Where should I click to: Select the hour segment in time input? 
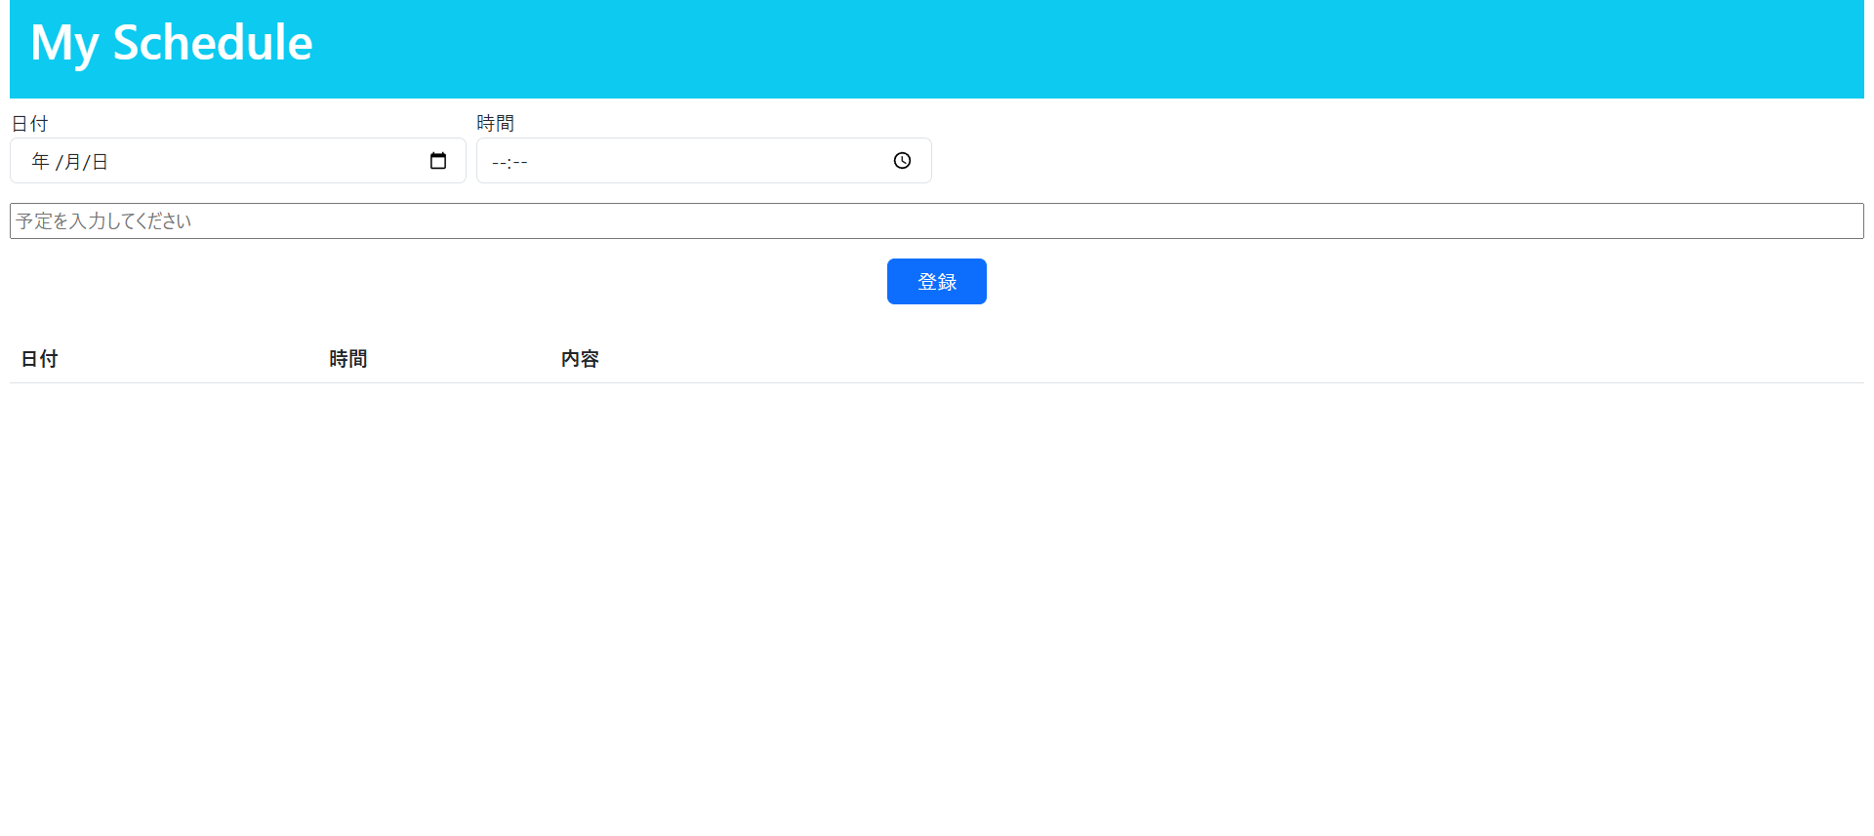(x=499, y=163)
